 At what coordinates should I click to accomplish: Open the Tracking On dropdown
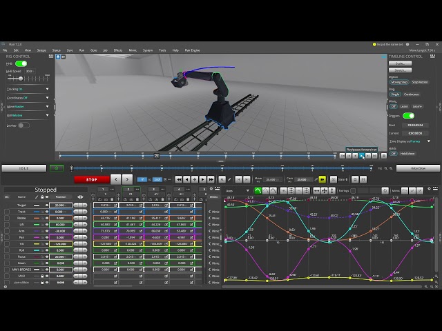coord(28,89)
